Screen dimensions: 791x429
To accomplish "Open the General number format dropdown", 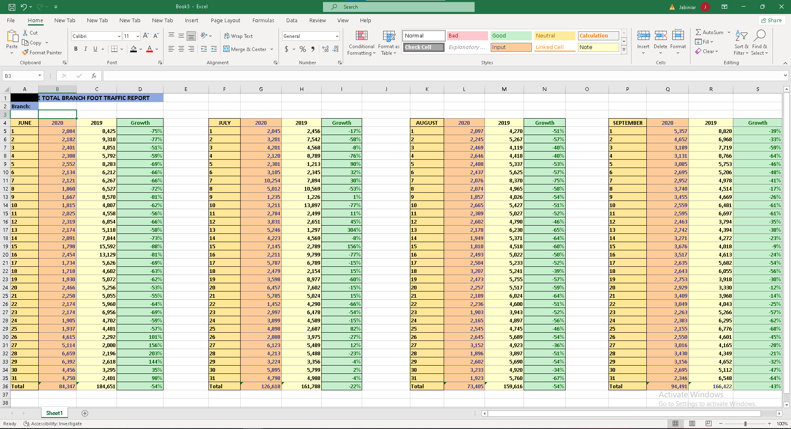I will (x=337, y=36).
